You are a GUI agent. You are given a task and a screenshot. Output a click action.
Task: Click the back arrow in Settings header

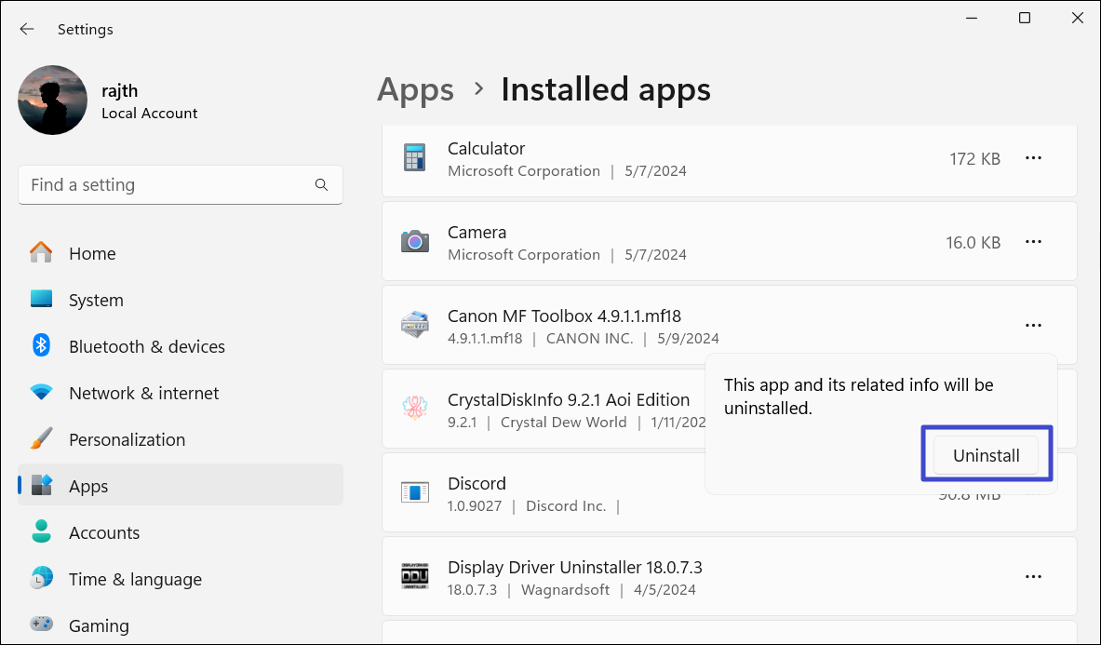27,30
